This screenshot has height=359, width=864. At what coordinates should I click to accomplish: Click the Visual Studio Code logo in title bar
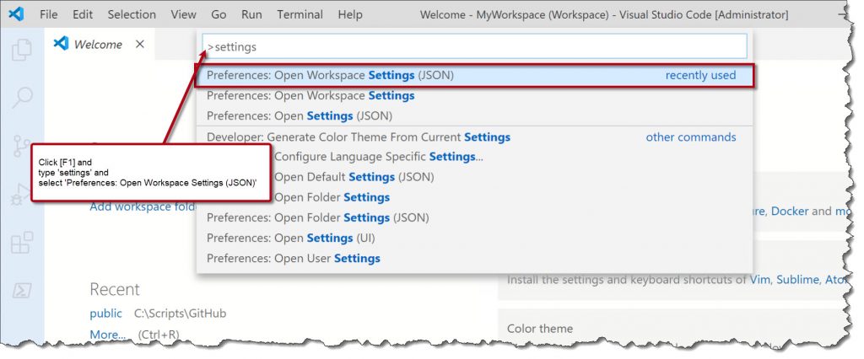click(x=17, y=13)
